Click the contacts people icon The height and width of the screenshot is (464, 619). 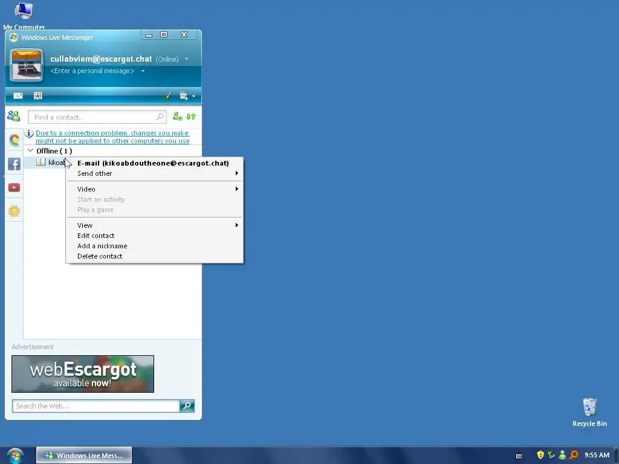14,116
